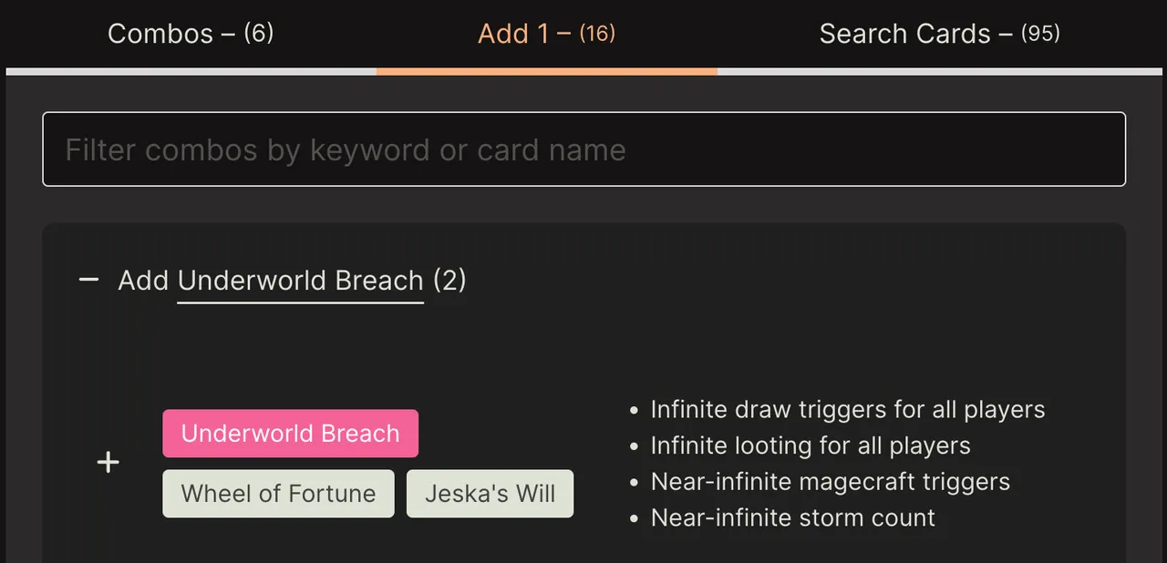Select the Jeska's Will card chip
The width and height of the screenshot is (1167, 563).
(490, 494)
